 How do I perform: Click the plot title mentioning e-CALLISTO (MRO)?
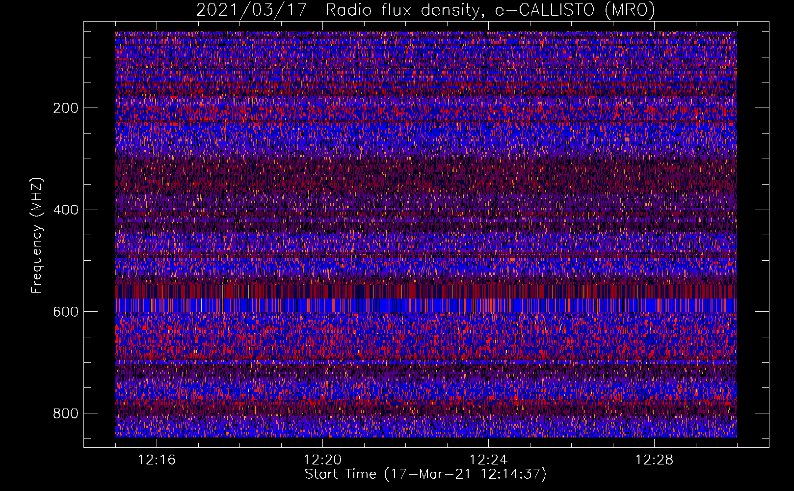coord(425,10)
